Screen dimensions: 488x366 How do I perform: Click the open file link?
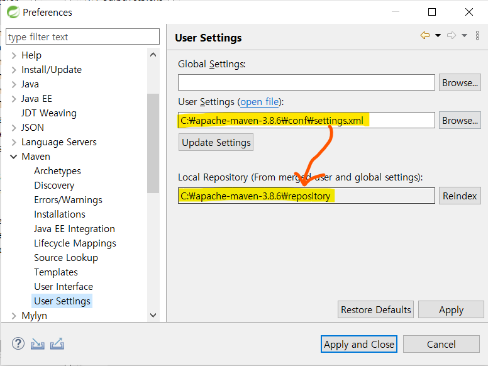(x=260, y=102)
